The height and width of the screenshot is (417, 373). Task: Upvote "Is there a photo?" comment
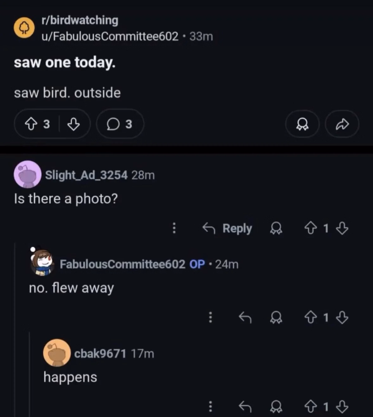pyautogui.click(x=310, y=228)
